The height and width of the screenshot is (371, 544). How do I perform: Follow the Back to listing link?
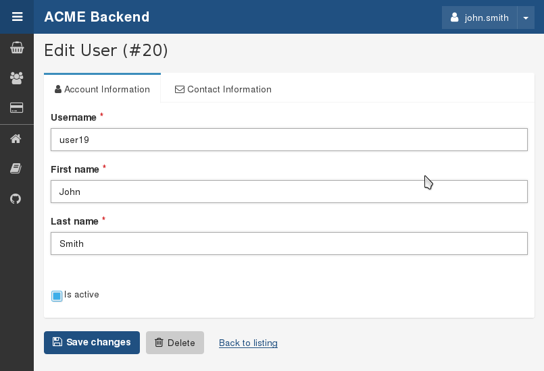248,343
